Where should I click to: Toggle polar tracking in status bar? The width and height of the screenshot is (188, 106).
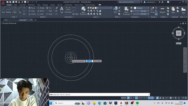click(139, 98)
